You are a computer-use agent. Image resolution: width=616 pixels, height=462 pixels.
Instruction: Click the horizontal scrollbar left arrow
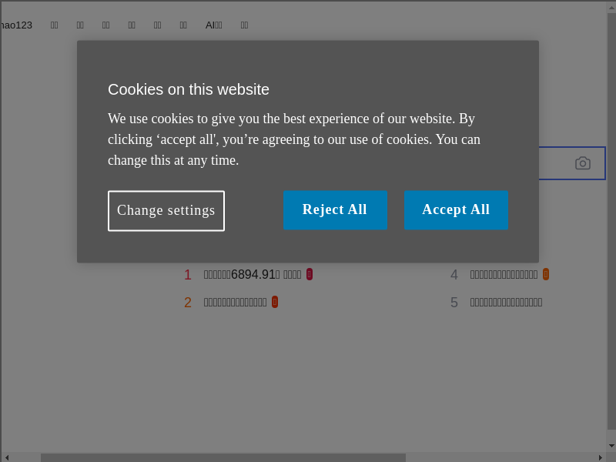[7, 457]
